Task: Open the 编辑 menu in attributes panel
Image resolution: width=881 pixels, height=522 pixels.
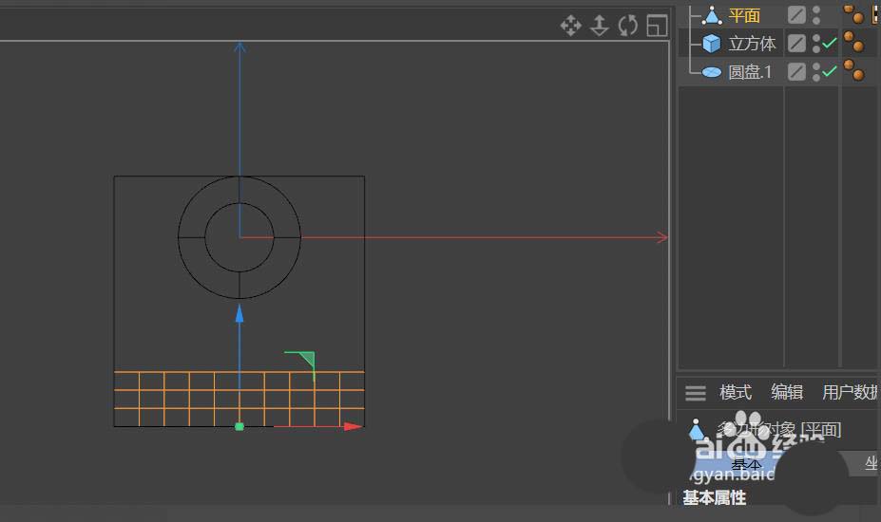Action: [787, 393]
